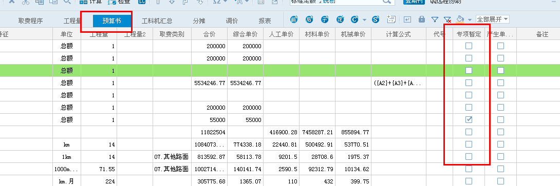Image resolution: width=560 pixels, height=186 pixels.
Task: Select the cell 92312.79
Action: tap(317, 169)
